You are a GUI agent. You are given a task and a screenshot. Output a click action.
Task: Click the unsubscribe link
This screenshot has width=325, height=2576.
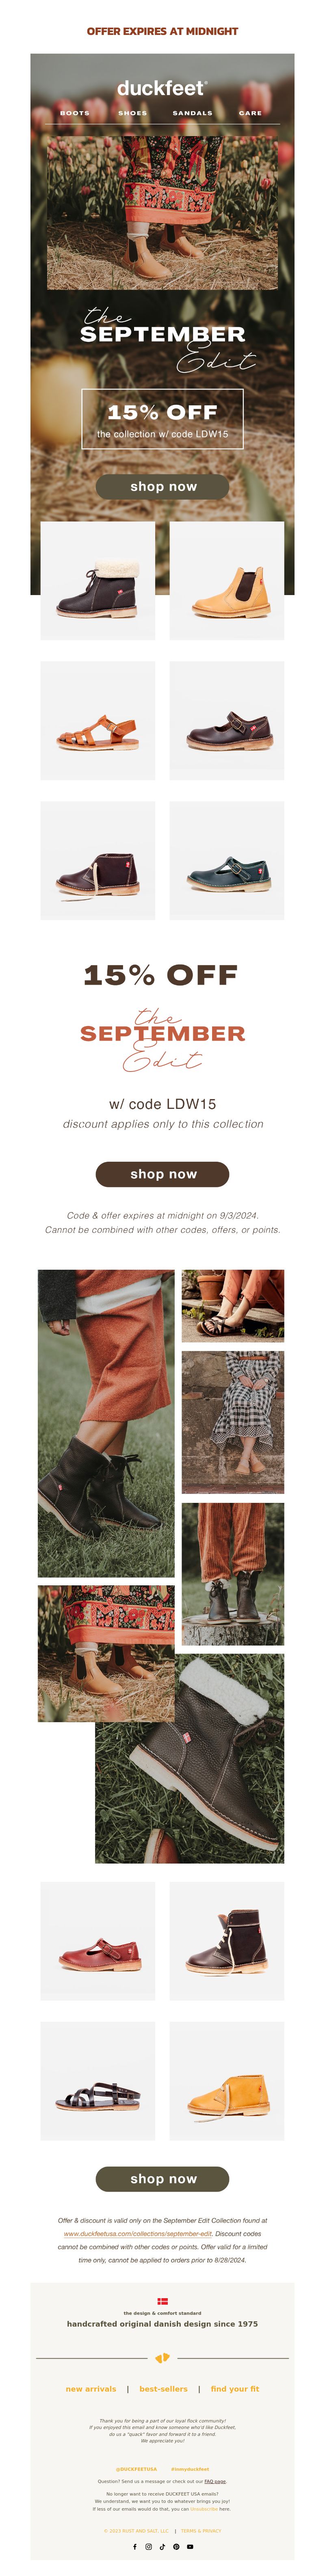click(204, 2508)
